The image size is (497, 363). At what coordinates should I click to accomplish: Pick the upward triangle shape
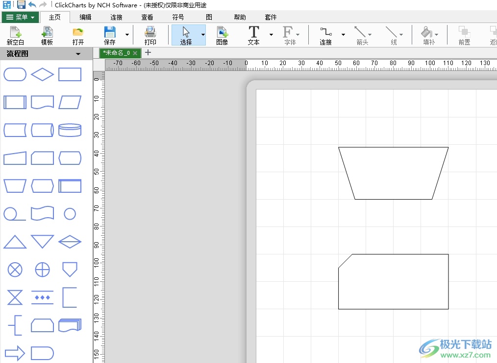[15, 242]
